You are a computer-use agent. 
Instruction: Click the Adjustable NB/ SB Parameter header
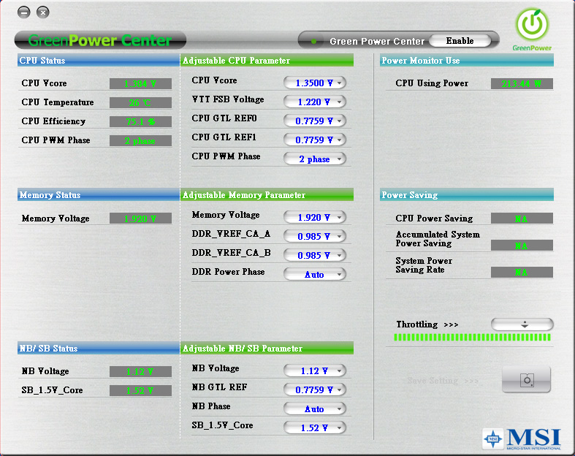click(267, 348)
